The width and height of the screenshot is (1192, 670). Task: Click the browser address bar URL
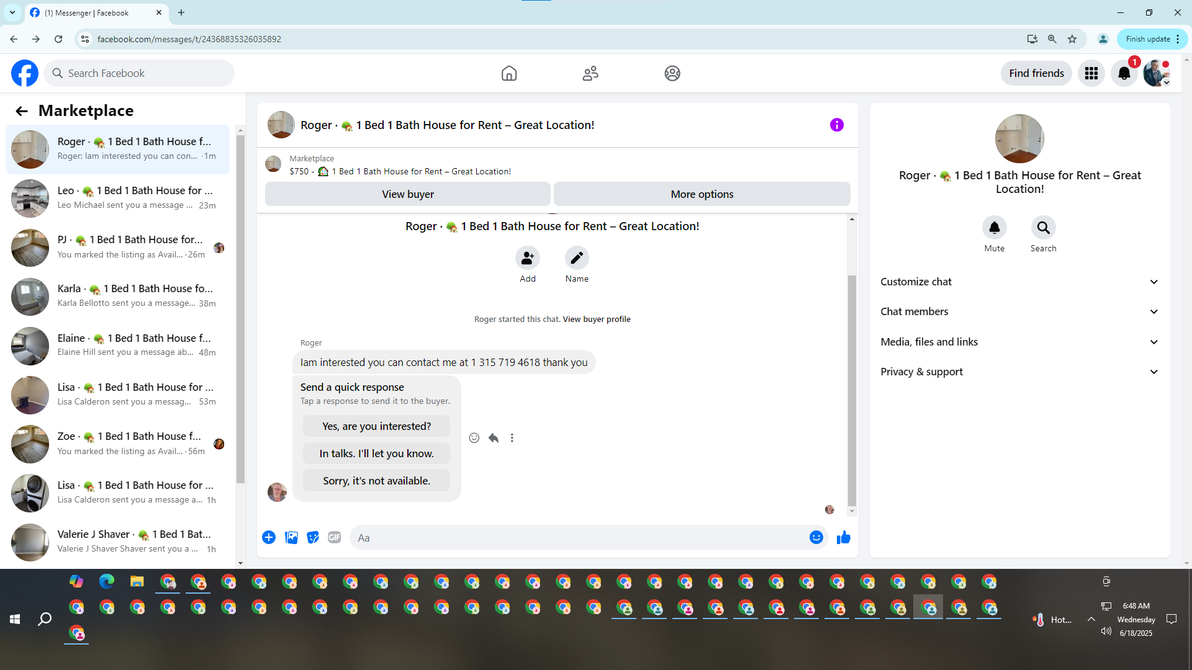click(189, 39)
